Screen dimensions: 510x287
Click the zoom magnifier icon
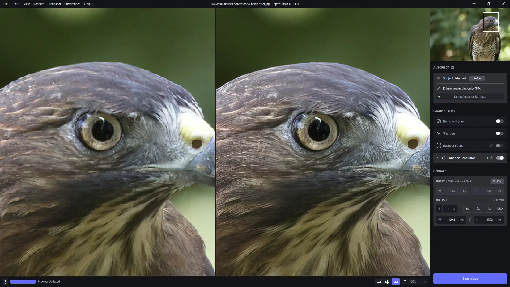[x=405, y=282]
